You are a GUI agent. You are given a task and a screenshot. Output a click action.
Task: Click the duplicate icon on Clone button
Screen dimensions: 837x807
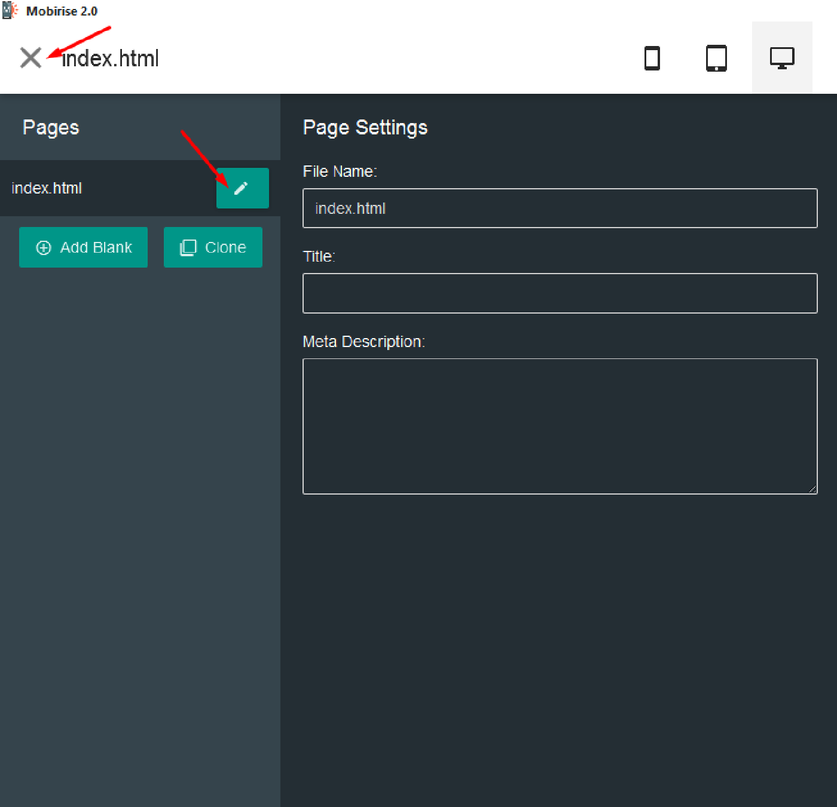188,248
